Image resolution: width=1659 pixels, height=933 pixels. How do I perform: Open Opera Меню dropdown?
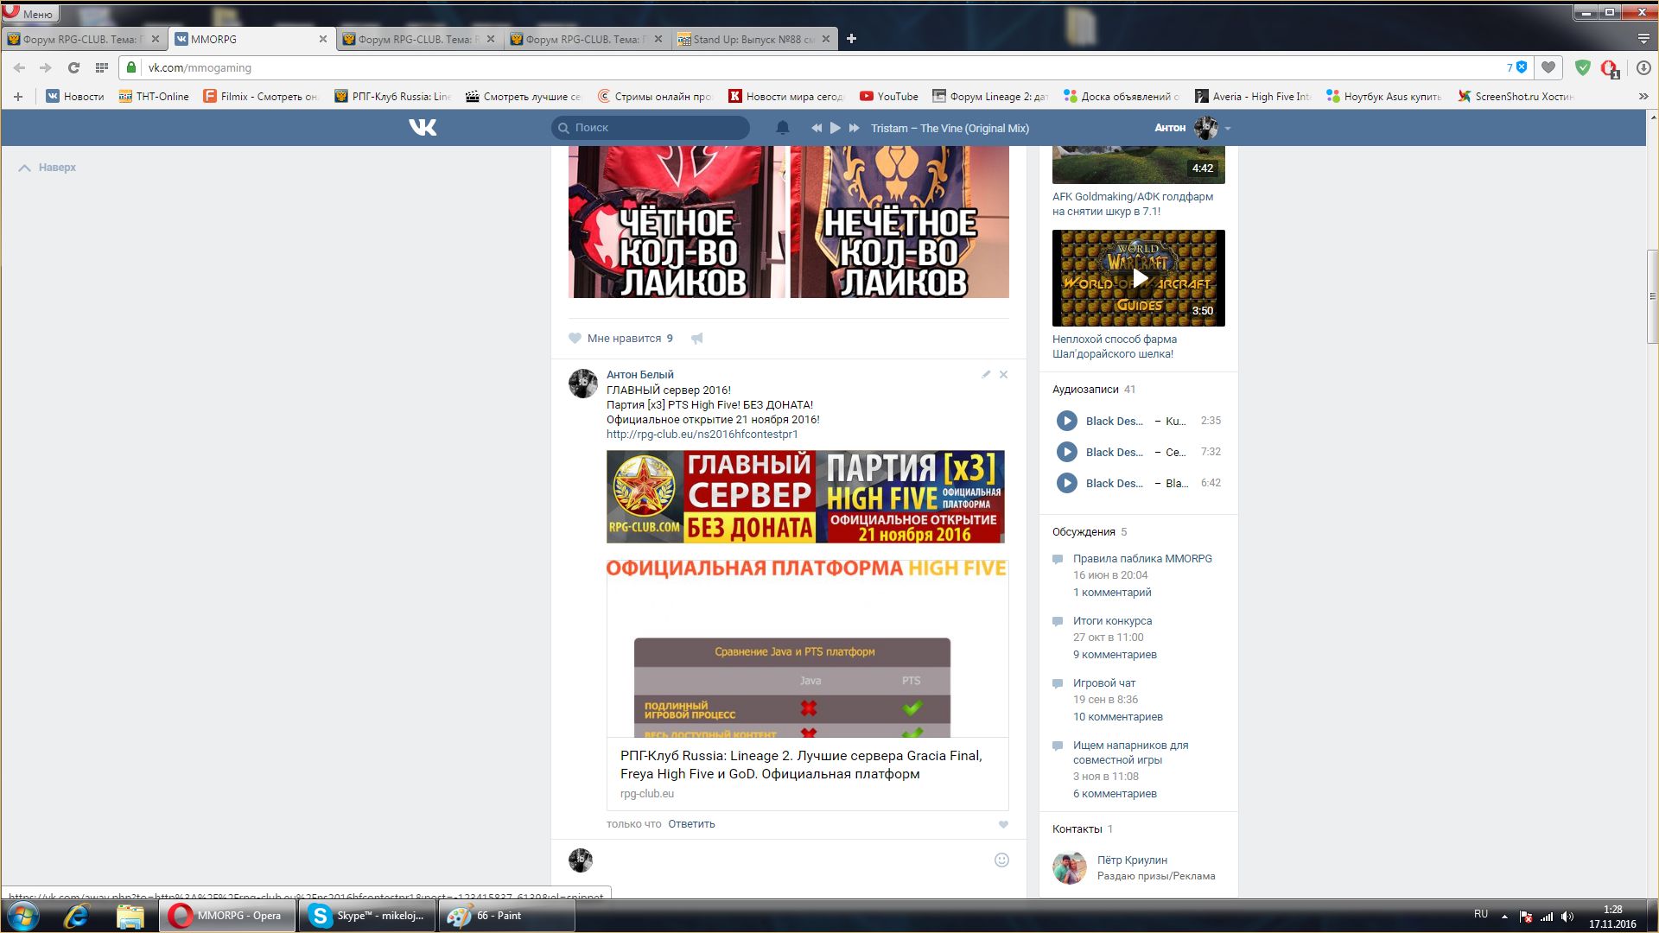point(30,13)
